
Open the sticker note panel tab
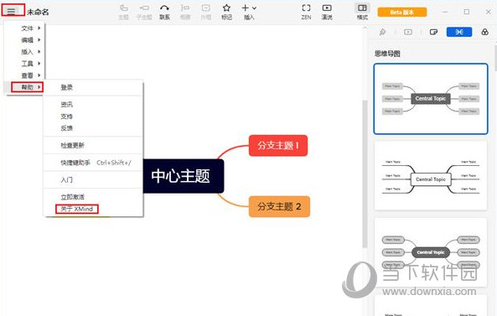click(x=433, y=32)
